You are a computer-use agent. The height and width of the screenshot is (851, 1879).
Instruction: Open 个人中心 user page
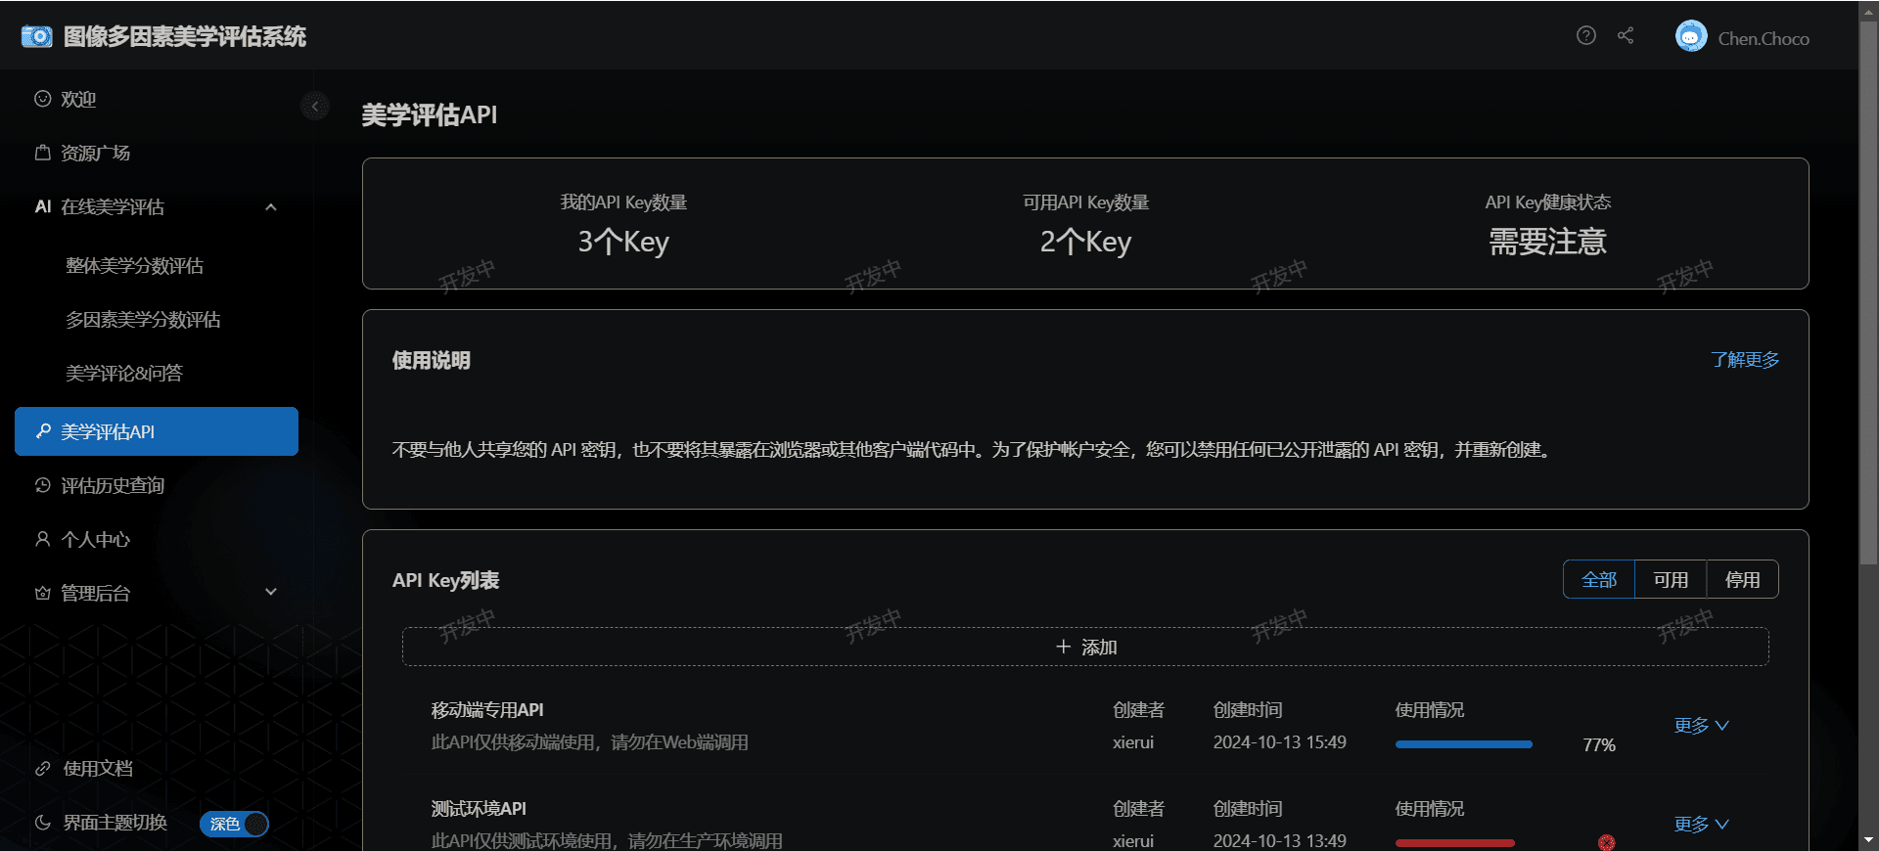point(95,540)
